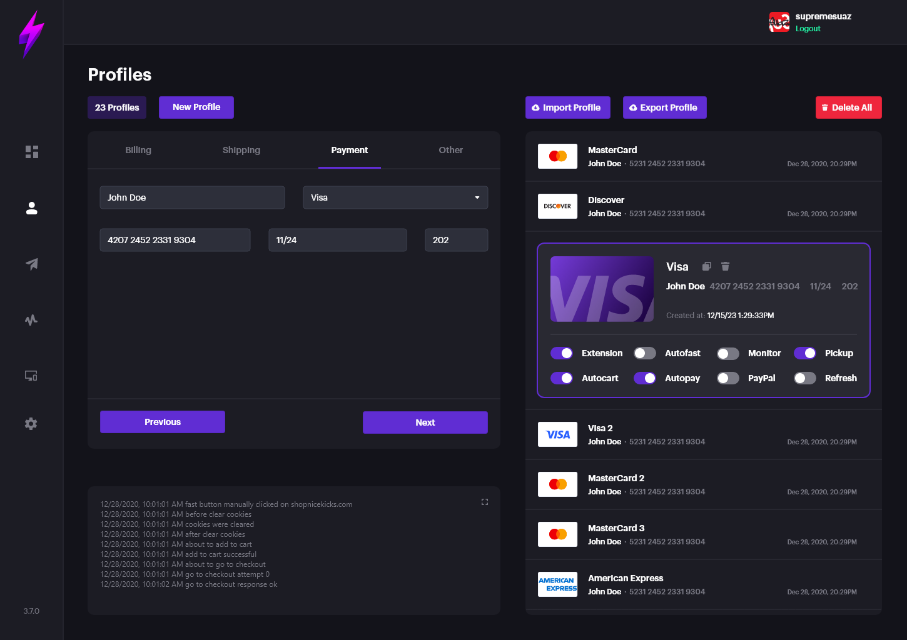
Task: Proceed with the Next button
Action: click(x=425, y=422)
